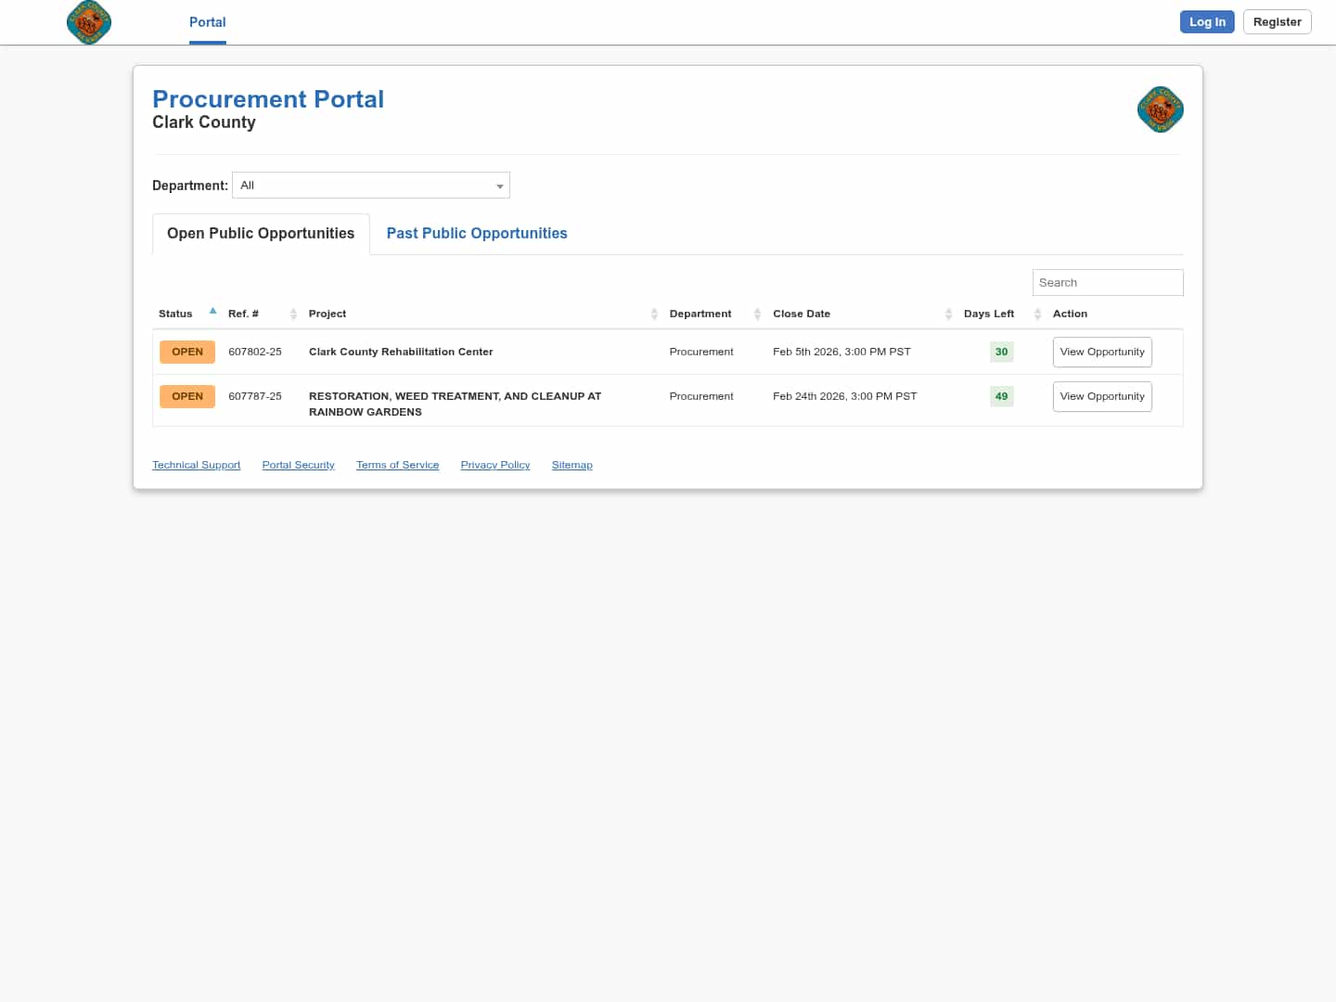The height and width of the screenshot is (1002, 1336).
Task: Sort the Days Left column arrows
Action: [x=1036, y=314]
